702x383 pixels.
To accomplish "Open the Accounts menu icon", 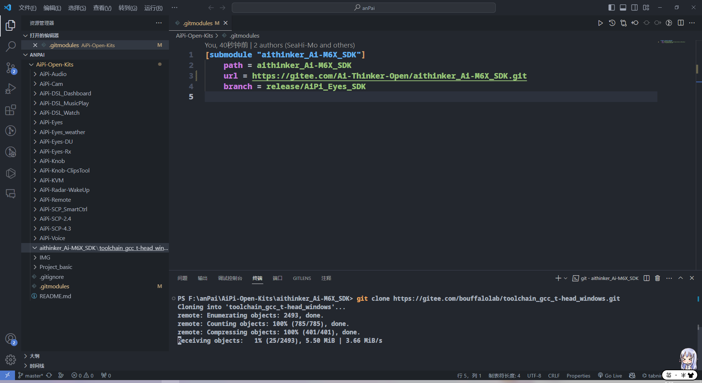I will 11,339.
